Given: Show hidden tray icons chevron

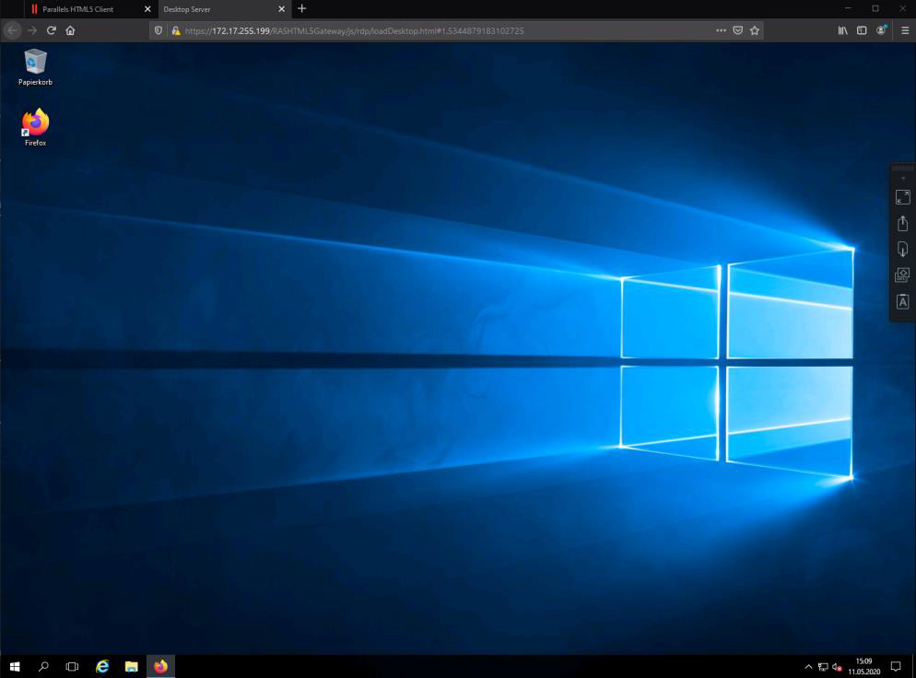Looking at the screenshot, I should (x=808, y=667).
